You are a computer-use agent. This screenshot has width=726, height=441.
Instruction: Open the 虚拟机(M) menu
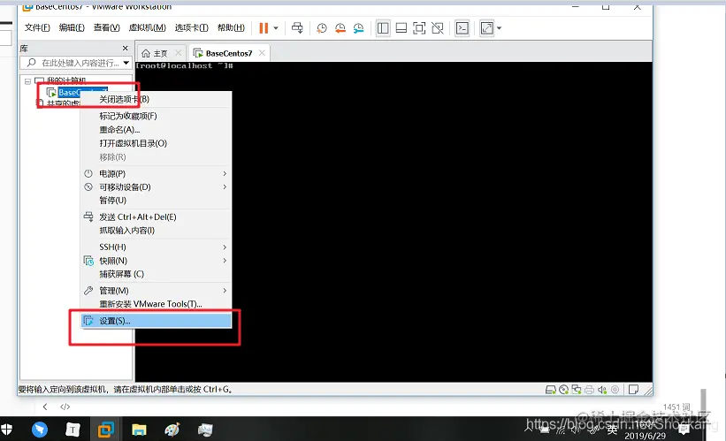click(x=148, y=27)
